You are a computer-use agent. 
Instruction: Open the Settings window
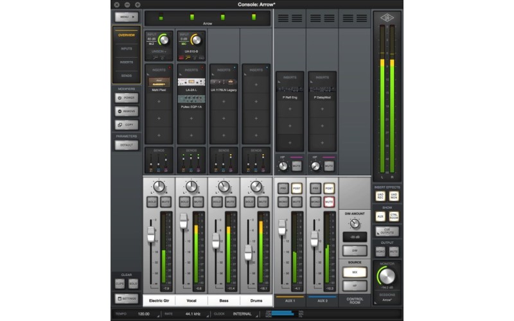coord(127,299)
